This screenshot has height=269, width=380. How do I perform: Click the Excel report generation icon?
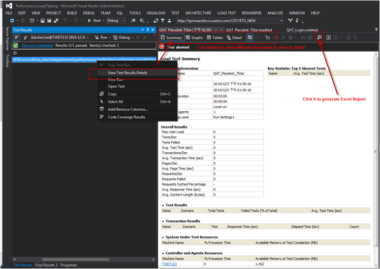click(x=319, y=37)
